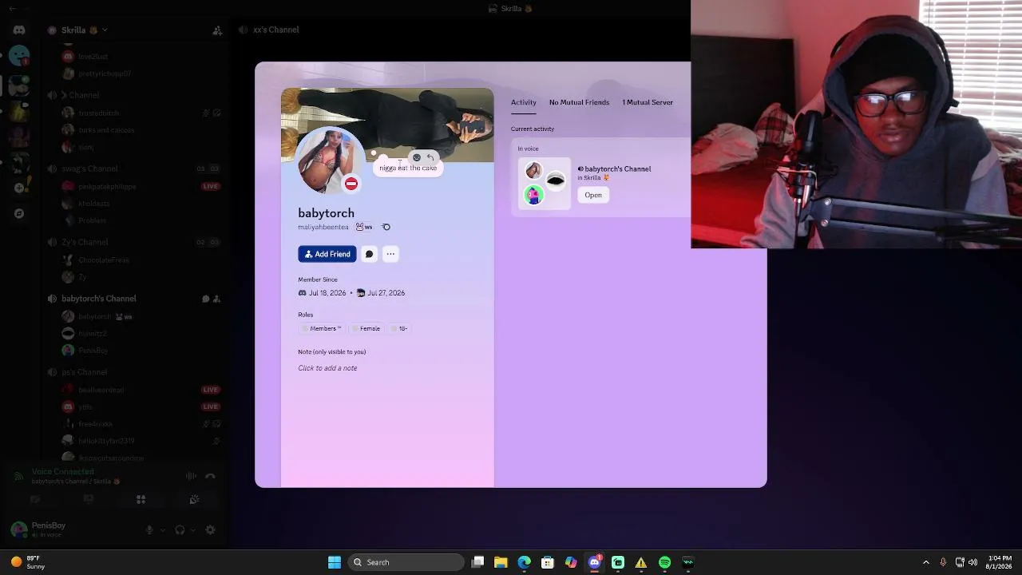The width and height of the screenshot is (1022, 575).
Task: Click Open on babytorch's Channel card
Action: point(593,195)
